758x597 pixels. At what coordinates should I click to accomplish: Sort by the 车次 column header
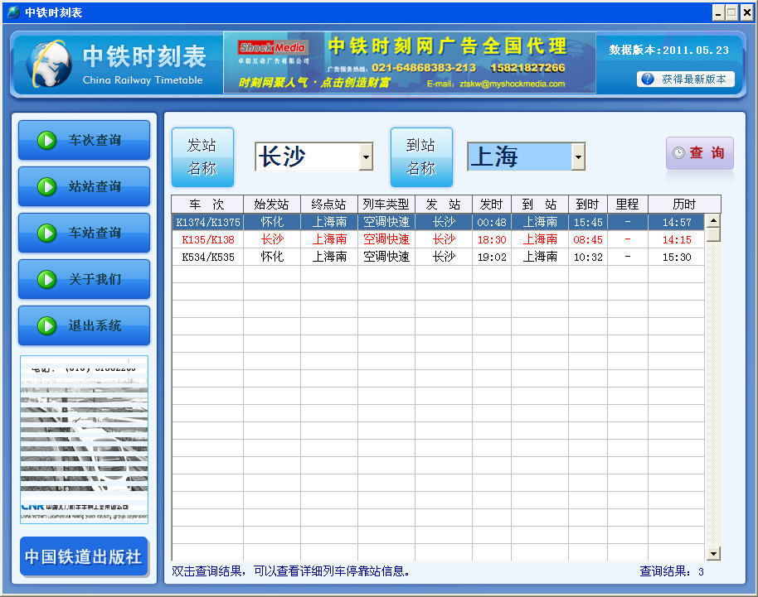[207, 205]
